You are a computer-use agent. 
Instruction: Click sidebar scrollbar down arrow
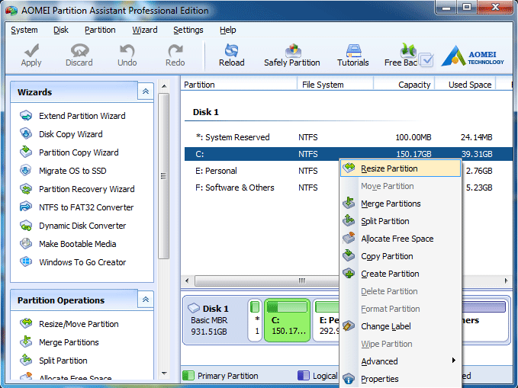(x=164, y=374)
